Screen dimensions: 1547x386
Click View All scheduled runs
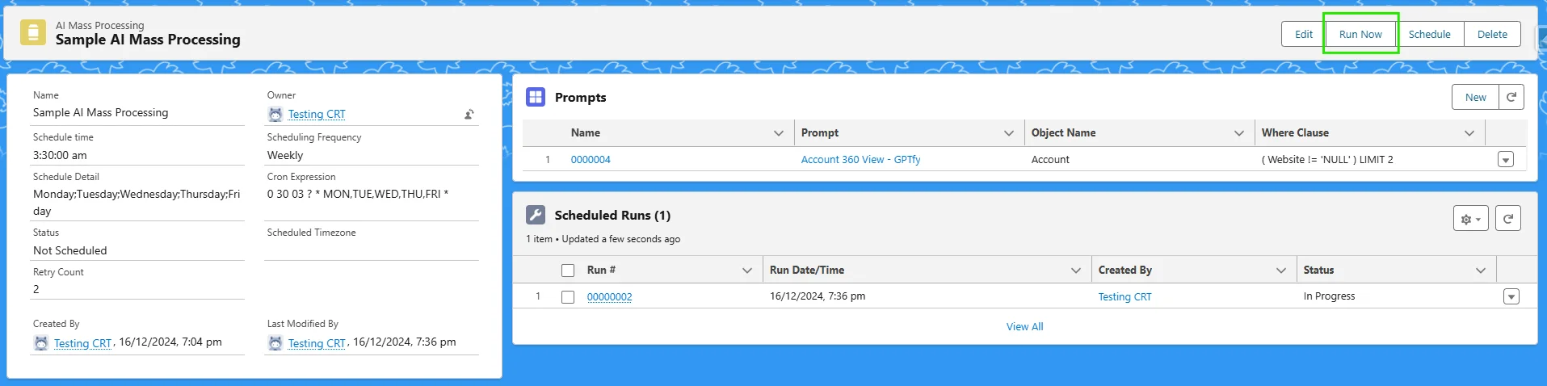pyautogui.click(x=1024, y=327)
